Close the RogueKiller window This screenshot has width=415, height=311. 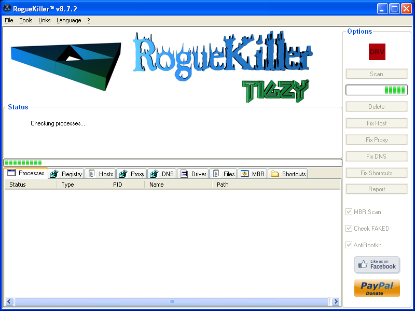[x=406, y=9]
